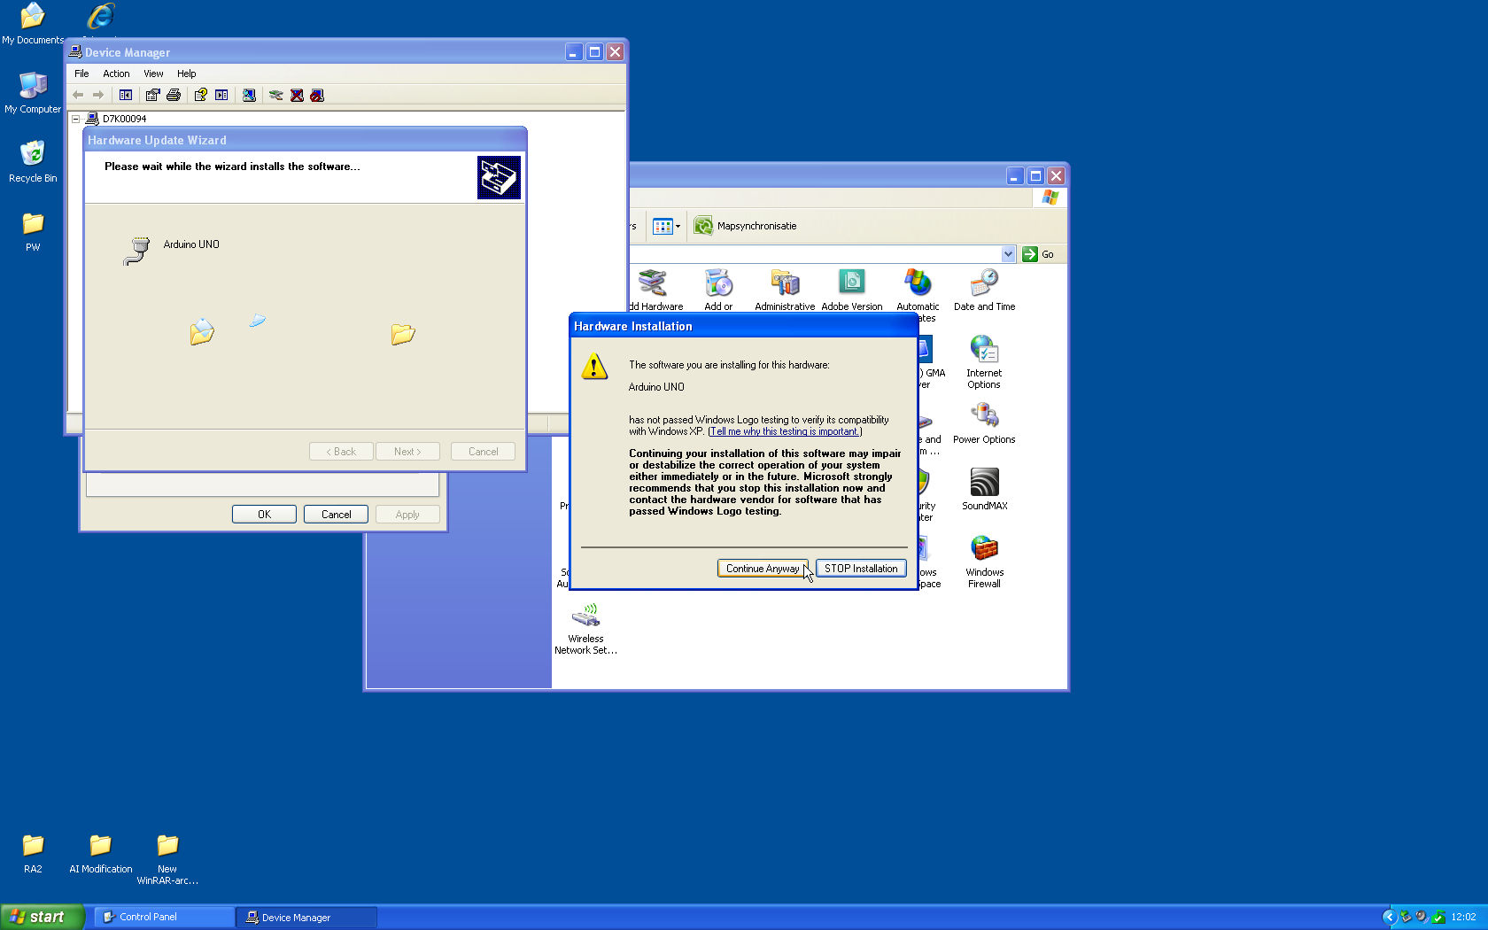Select D7K00094 computer in device tree
Viewport: 1488px width, 930px height.
coord(124,119)
